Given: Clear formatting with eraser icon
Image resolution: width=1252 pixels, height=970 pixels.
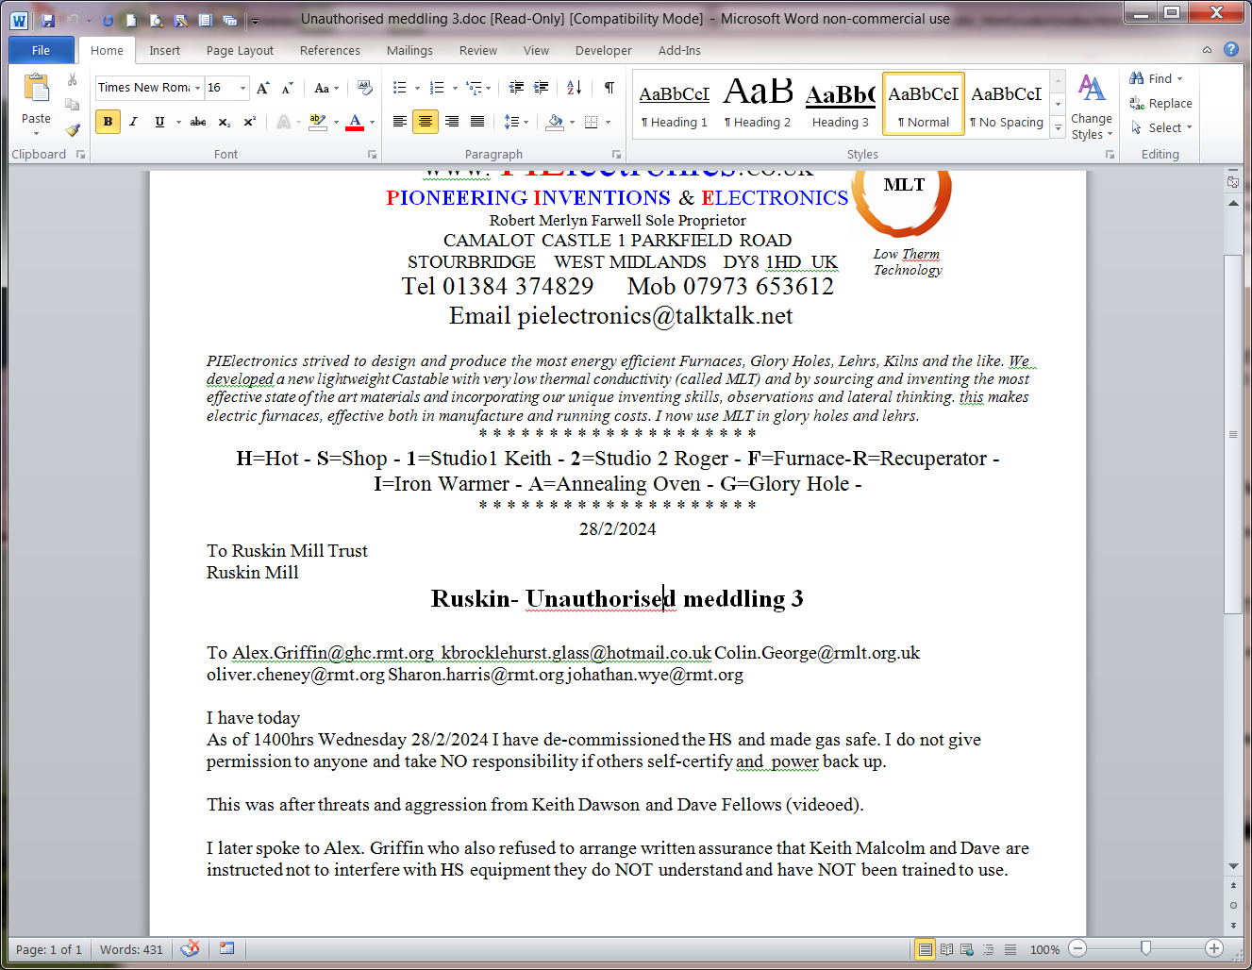Looking at the screenshot, I should 365,88.
